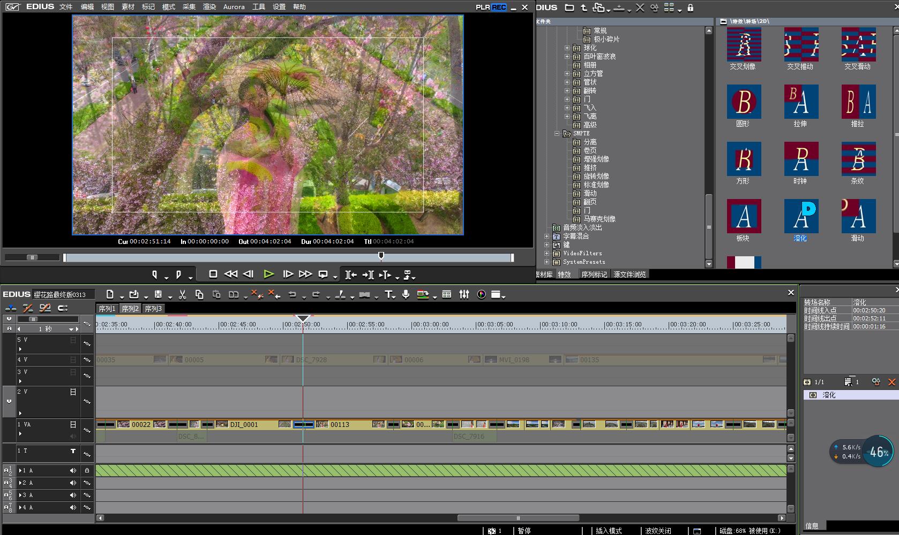This screenshot has height=535, width=899.
Task: Toggle video mute on track 2 V
Action: coord(73,392)
